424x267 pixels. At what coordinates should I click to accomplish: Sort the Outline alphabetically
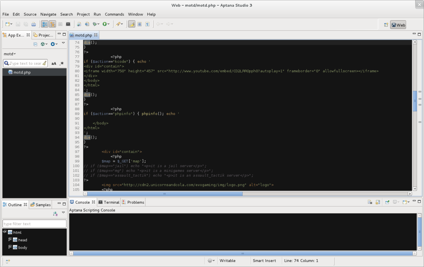(x=55, y=214)
